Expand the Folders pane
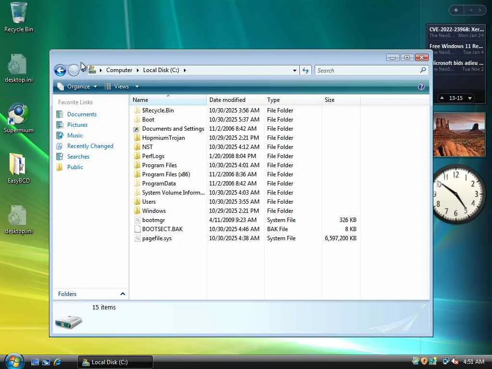Screen dimensions: 492x369 pyautogui.click(x=123, y=294)
